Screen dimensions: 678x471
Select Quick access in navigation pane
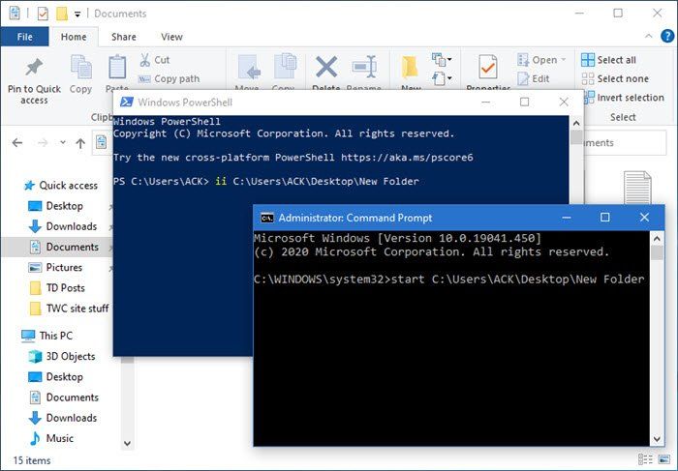[x=61, y=186]
